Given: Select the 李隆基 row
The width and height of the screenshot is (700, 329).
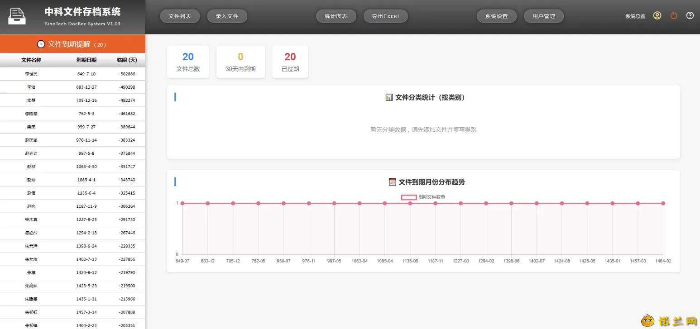Looking at the screenshot, I should pos(72,114).
